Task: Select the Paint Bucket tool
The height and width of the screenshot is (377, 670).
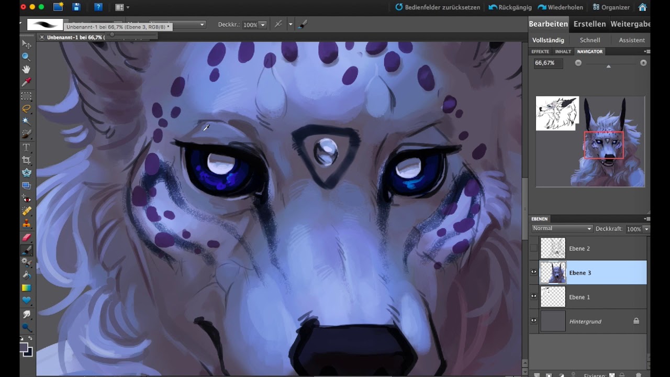Action: (x=26, y=275)
